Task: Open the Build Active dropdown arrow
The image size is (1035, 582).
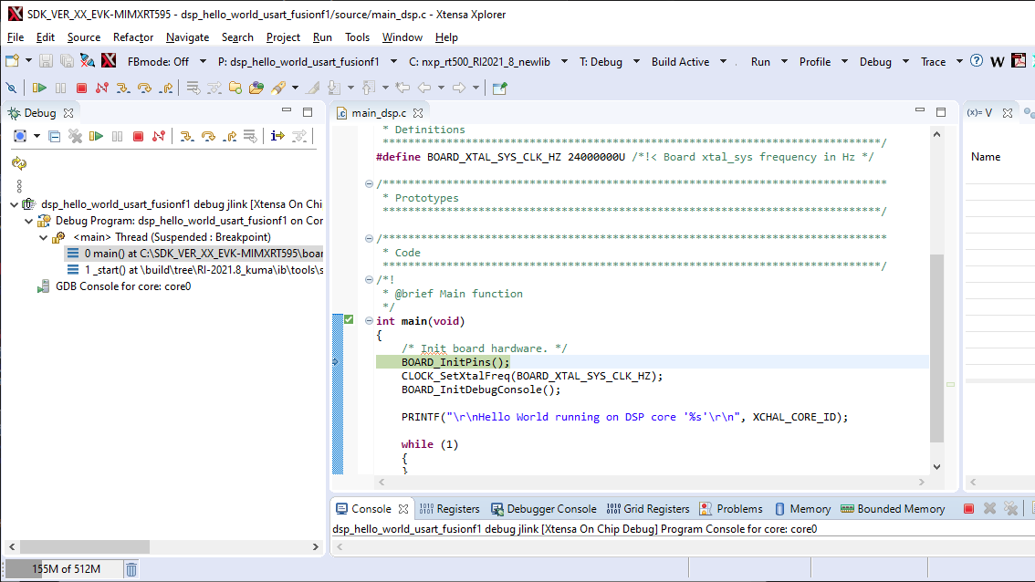Action: 724,62
